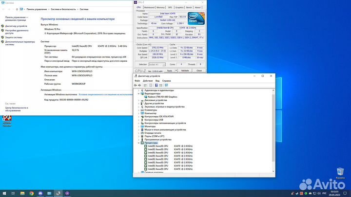Collapse the Процессоры tree node

(x=139, y=143)
